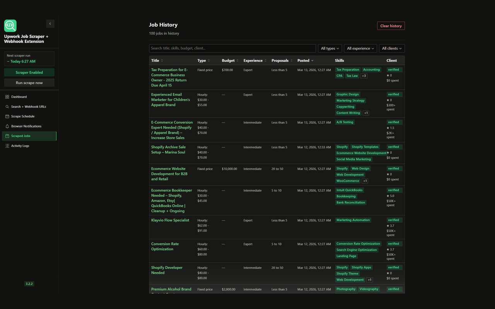Sort by Type column arrows

(209, 61)
